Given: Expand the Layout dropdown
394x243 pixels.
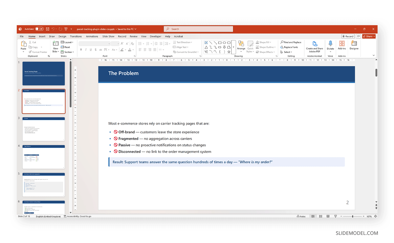Looking at the screenshot, I should (67, 42).
